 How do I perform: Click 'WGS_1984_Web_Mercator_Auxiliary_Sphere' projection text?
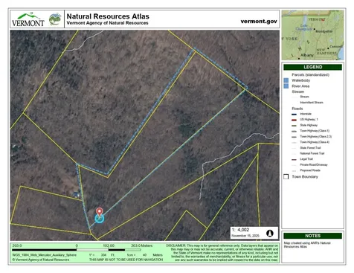(45, 255)
